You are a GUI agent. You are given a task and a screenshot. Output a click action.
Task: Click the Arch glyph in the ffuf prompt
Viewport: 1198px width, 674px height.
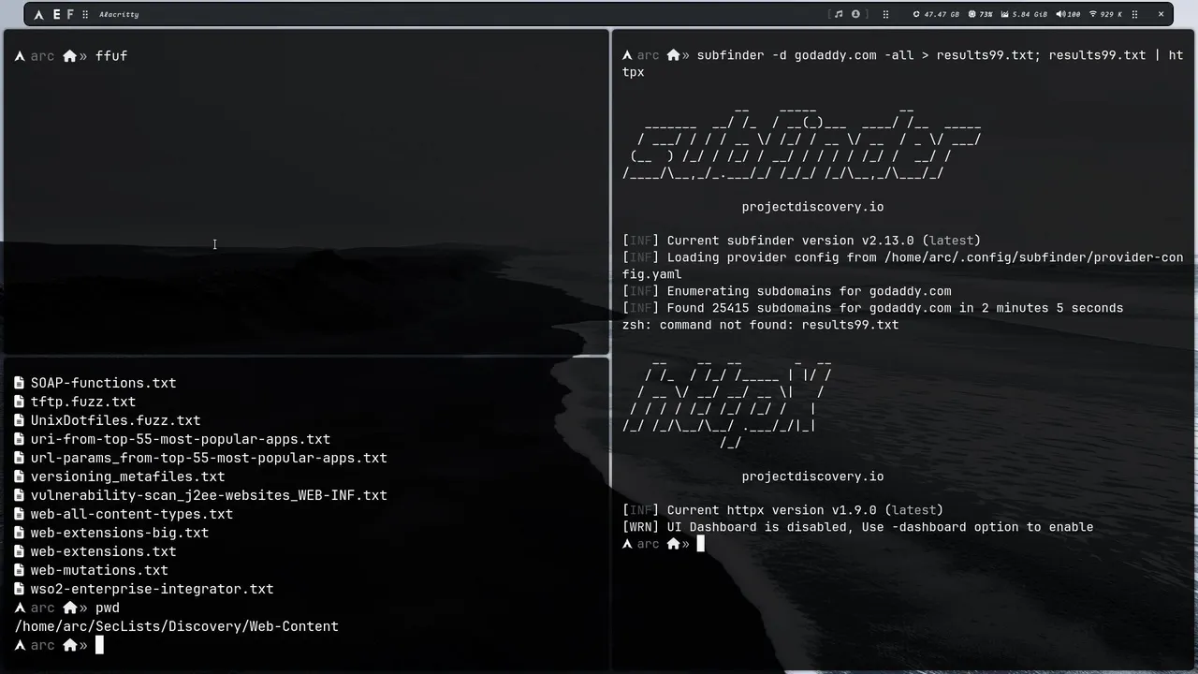20,56
